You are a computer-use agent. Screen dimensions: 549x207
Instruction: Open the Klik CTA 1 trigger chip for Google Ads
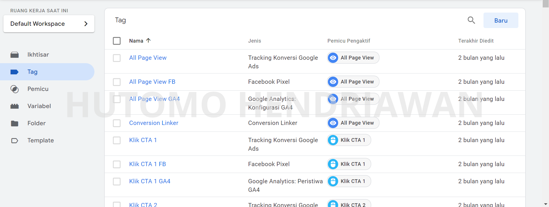click(349, 140)
